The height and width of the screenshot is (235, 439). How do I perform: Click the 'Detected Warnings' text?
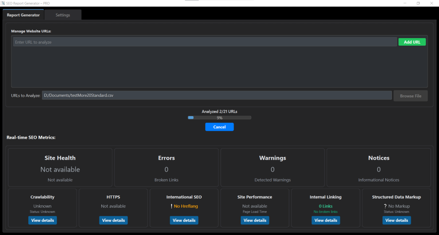pos(272,180)
